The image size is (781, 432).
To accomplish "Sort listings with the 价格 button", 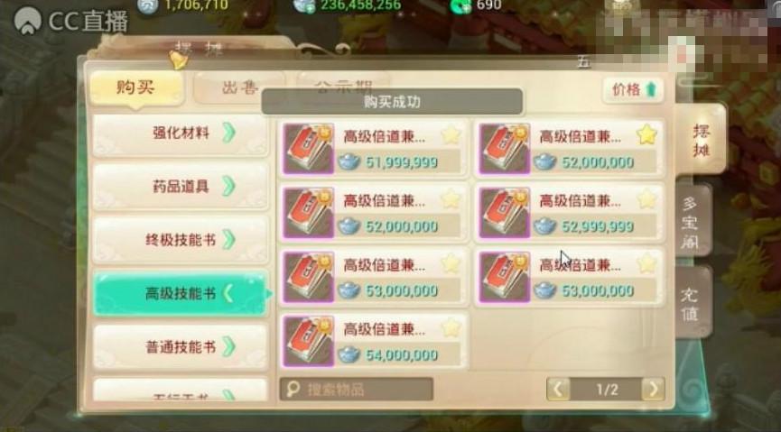I will [634, 89].
